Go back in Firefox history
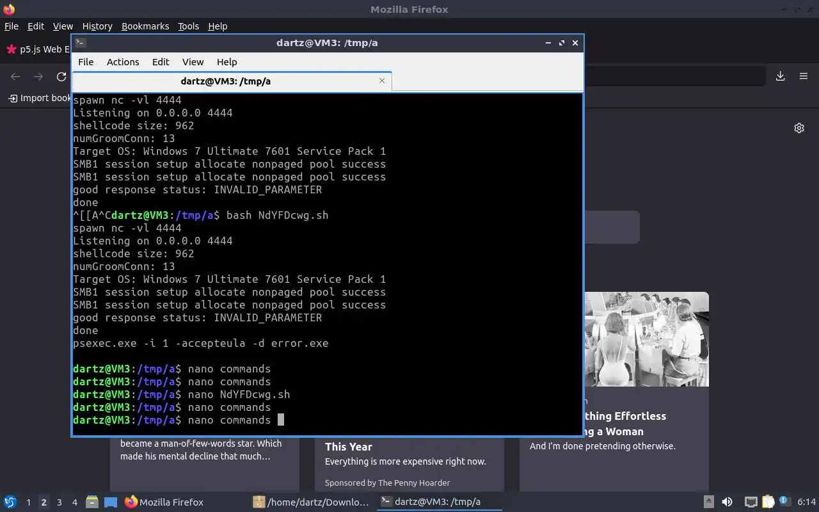This screenshot has width=819, height=512. point(15,76)
